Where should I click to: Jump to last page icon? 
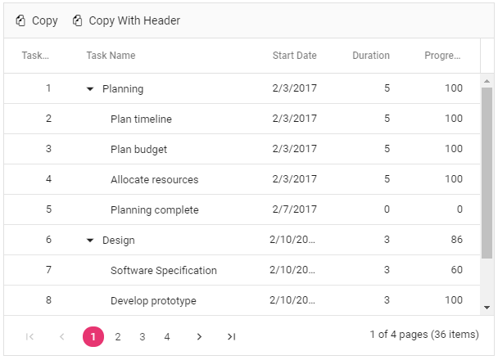tap(231, 336)
